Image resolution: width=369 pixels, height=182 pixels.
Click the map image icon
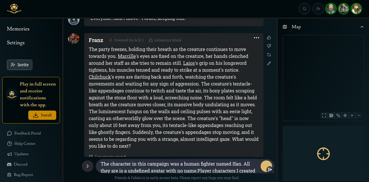coord(331,115)
